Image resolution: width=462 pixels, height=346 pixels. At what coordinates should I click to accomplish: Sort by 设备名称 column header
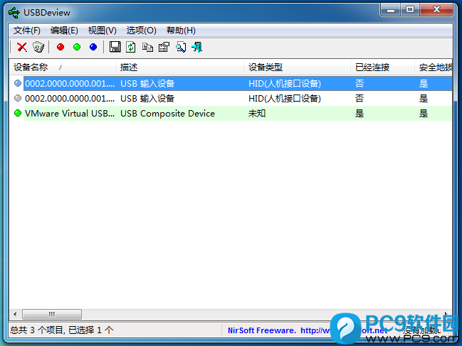click(62, 67)
